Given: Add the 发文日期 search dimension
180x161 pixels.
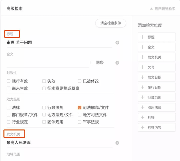Looking at the screenshot, I should coord(157,77).
